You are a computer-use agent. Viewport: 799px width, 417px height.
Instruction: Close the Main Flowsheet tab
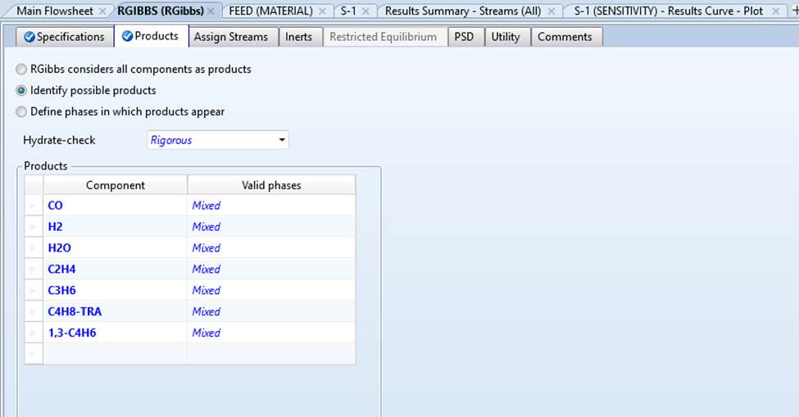pos(102,11)
